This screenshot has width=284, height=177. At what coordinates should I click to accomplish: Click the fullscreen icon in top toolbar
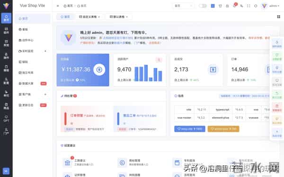(x=248, y=6)
